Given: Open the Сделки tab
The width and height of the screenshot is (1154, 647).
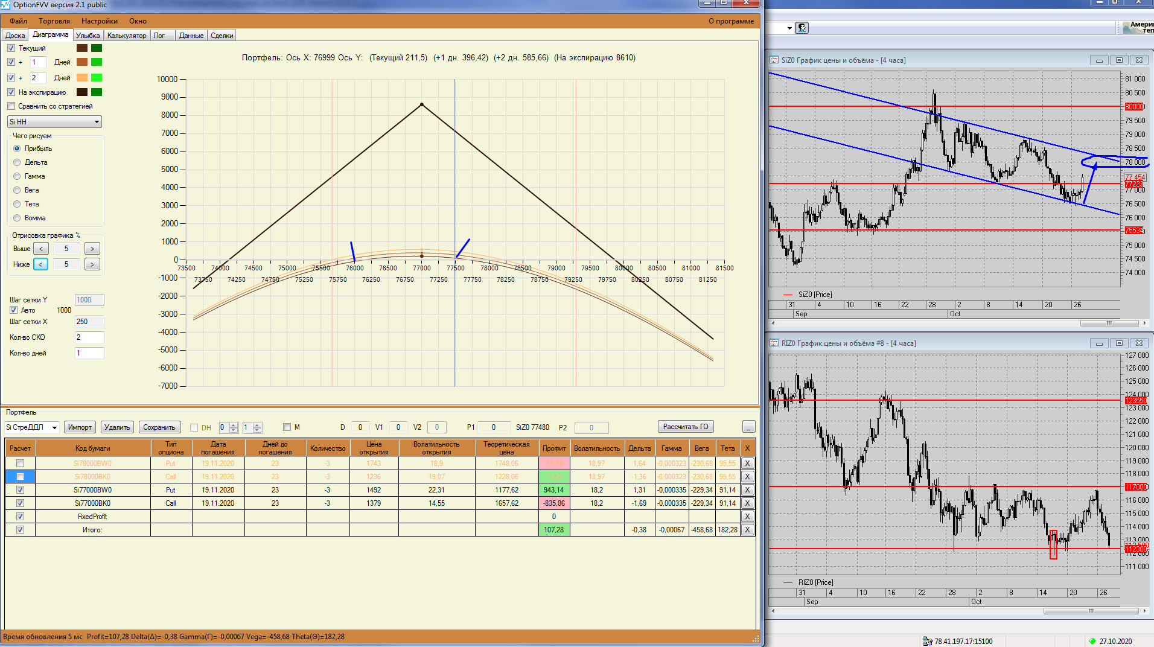Looking at the screenshot, I should [x=222, y=36].
